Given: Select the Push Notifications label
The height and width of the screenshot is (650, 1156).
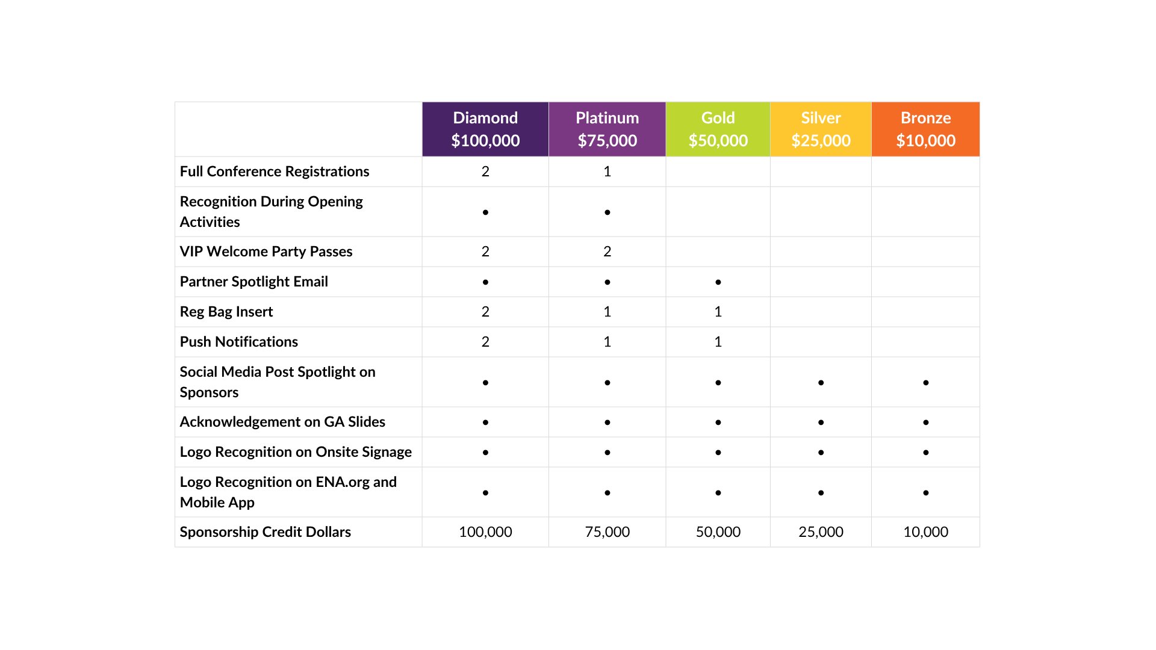Looking at the screenshot, I should (x=239, y=342).
